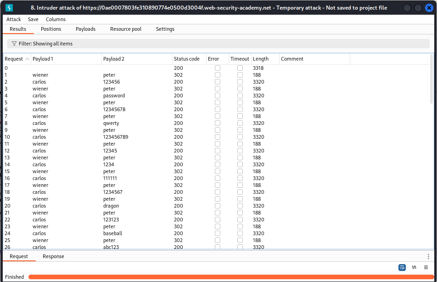Select the row with payload 'password'
This screenshot has width=437, height=282.
[x=216, y=96]
